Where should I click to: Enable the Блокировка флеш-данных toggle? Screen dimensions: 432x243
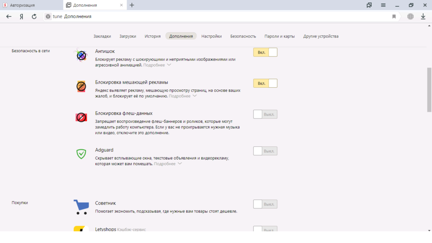point(265,114)
